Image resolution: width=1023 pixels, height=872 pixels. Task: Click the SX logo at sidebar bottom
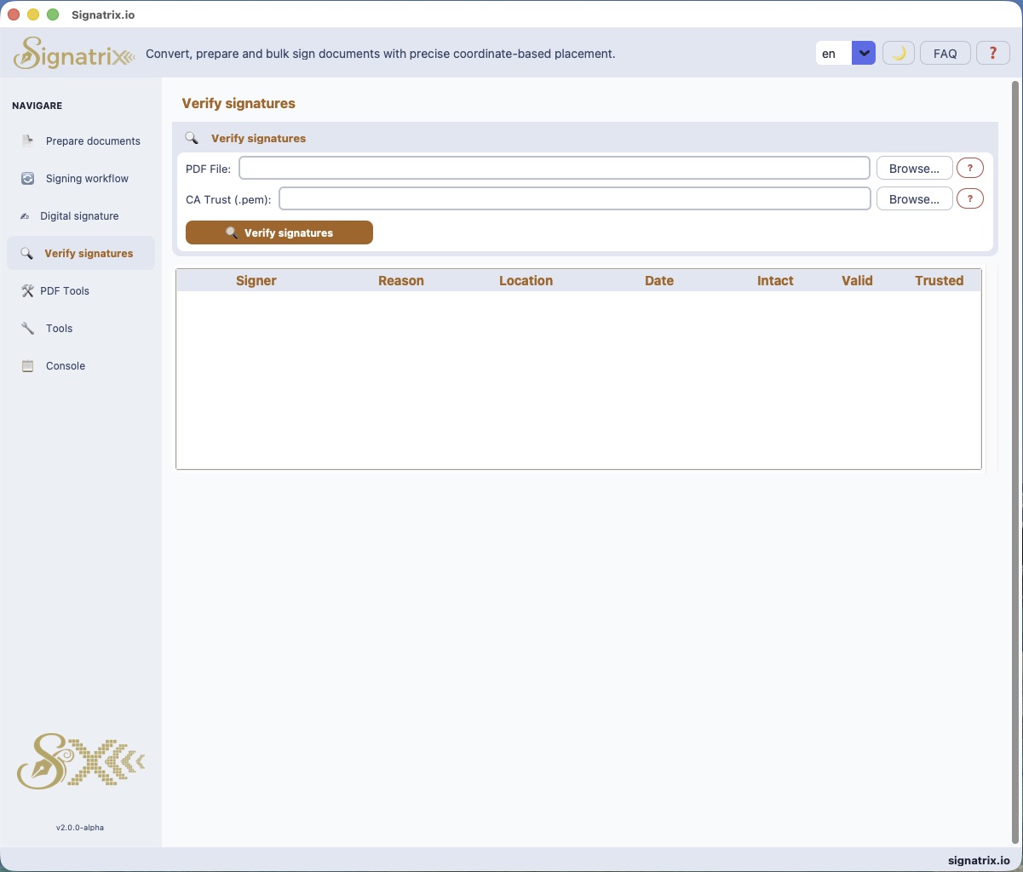80,762
